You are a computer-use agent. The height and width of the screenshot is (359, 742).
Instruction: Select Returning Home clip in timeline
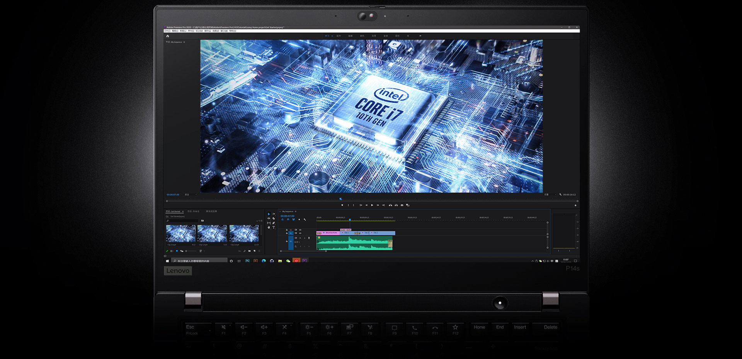pos(328,233)
